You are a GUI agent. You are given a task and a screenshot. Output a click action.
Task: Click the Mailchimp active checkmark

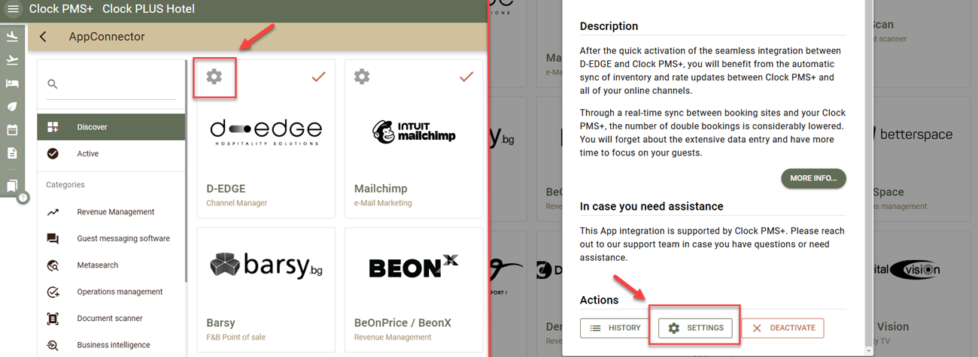[466, 77]
